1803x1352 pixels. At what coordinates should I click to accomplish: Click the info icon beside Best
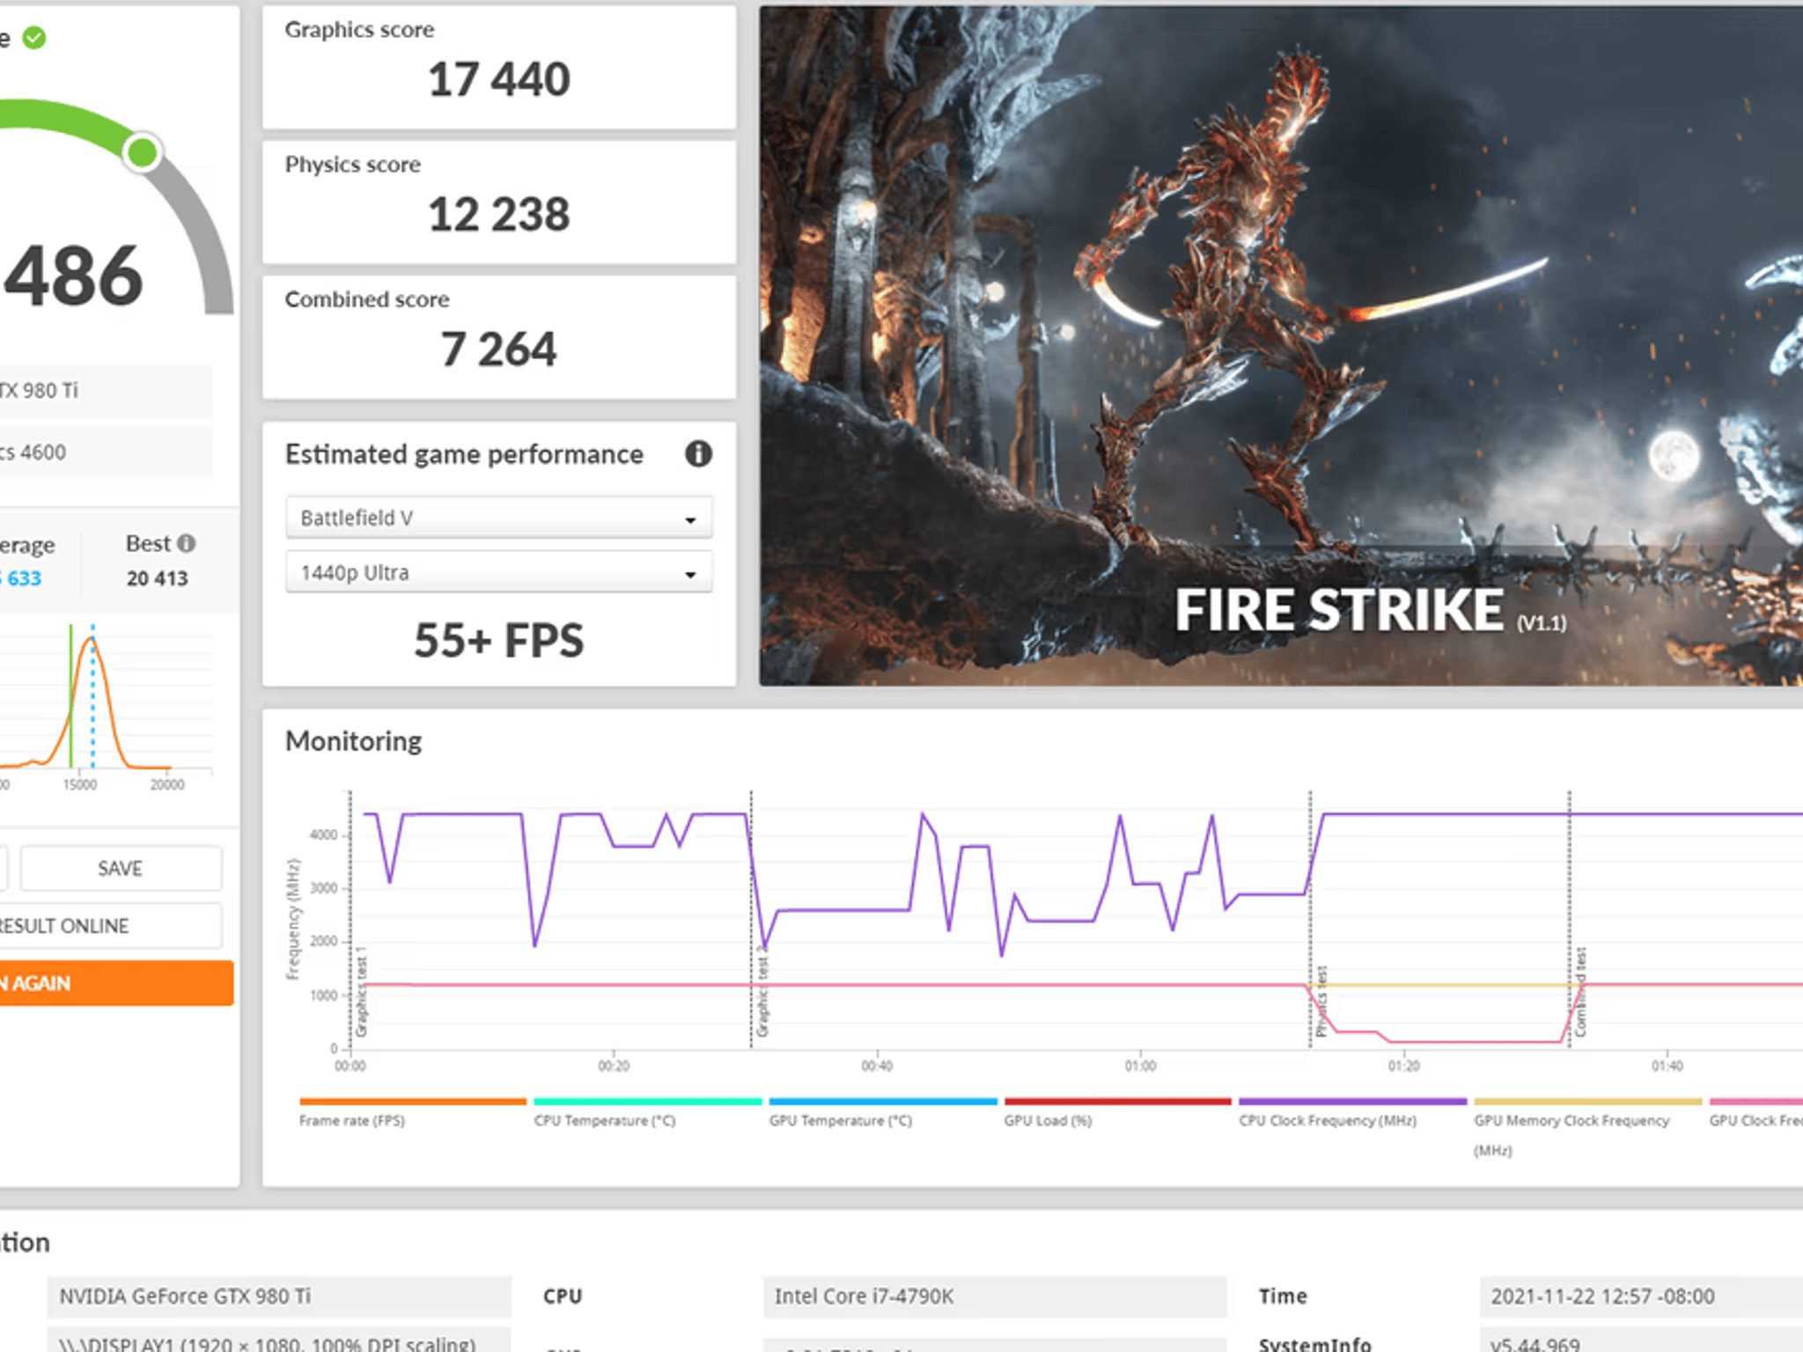pos(187,543)
